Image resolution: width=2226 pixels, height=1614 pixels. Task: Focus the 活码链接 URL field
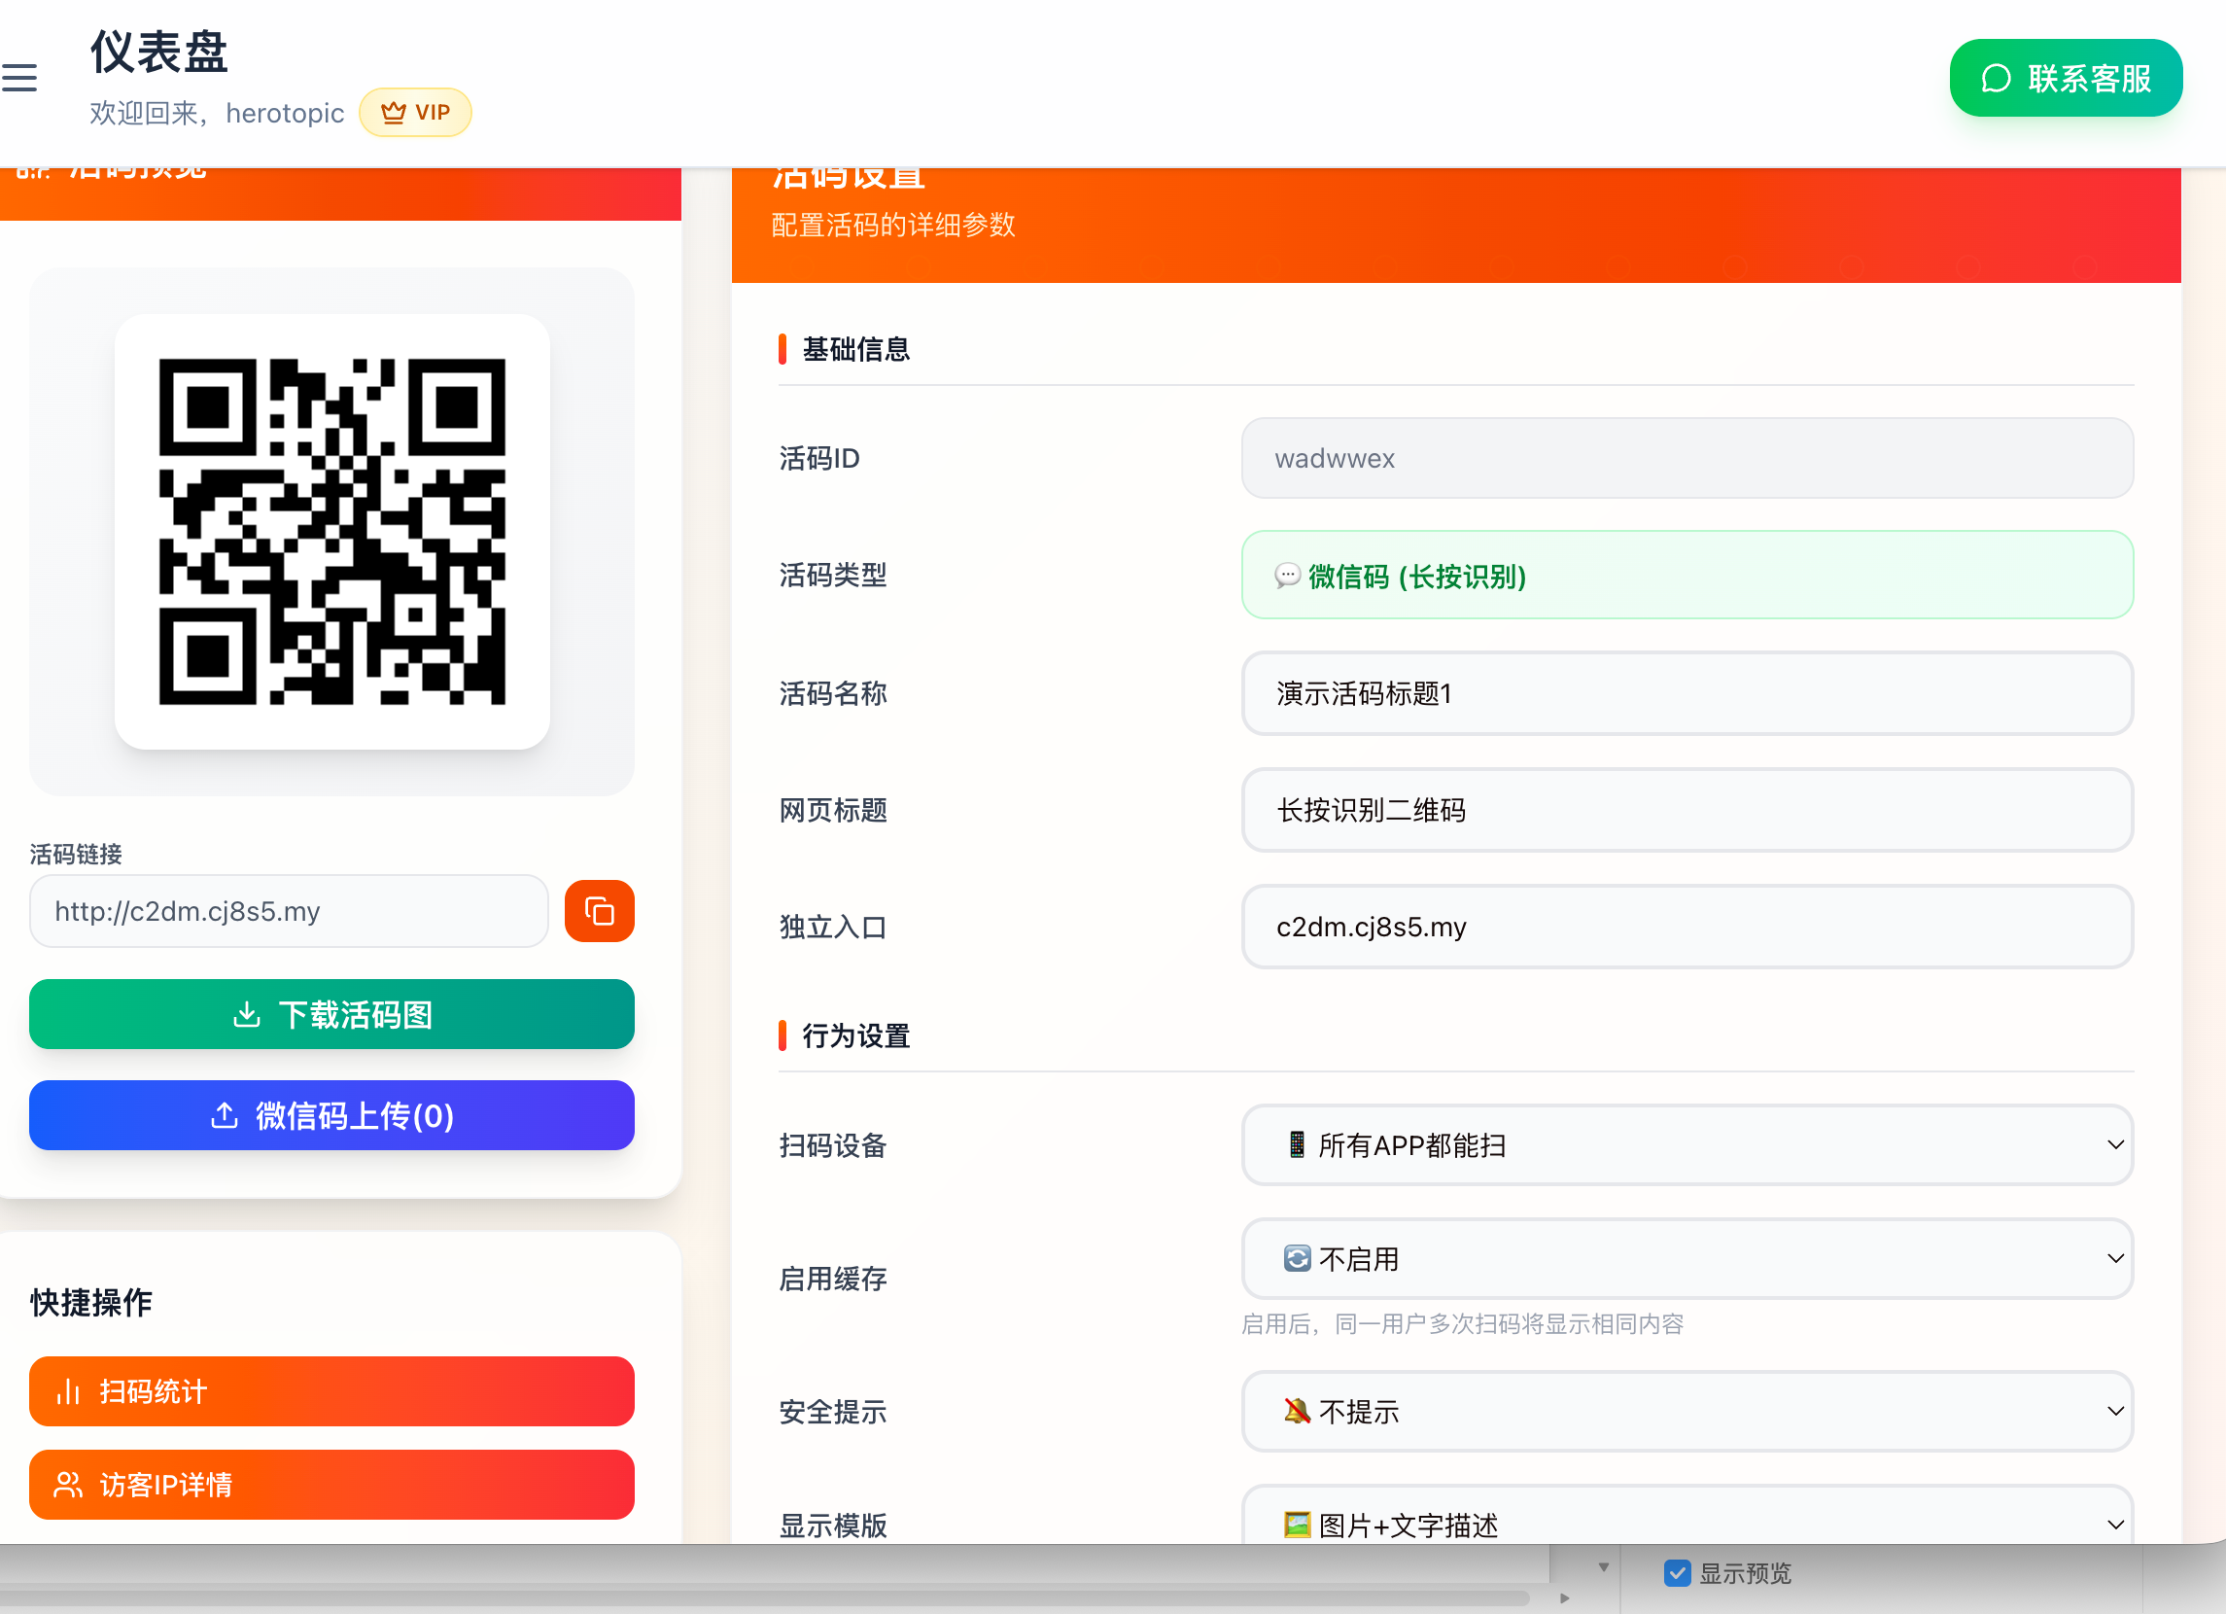(289, 911)
